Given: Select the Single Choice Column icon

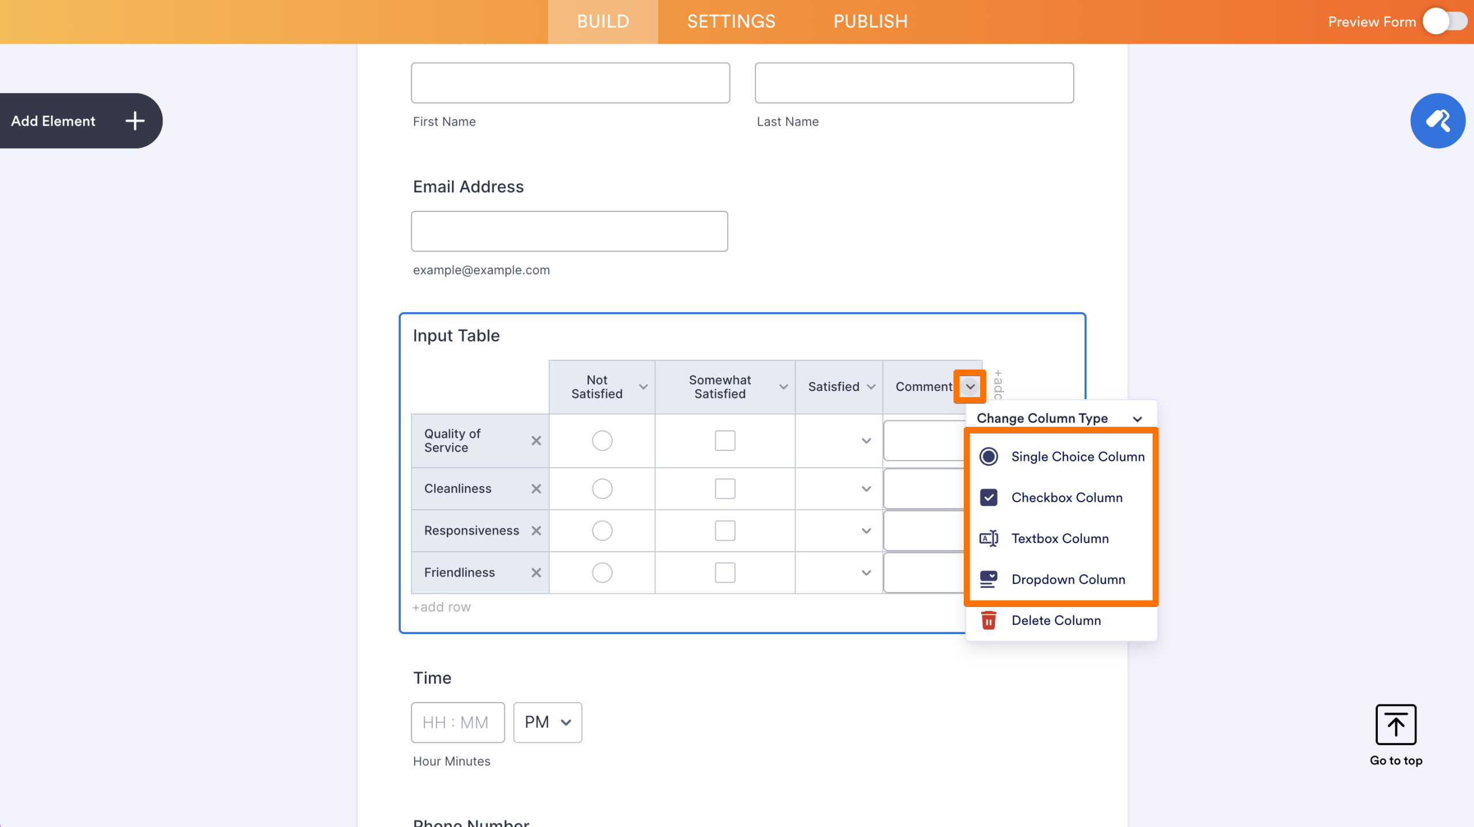Looking at the screenshot, I should (x=989, y=456).
